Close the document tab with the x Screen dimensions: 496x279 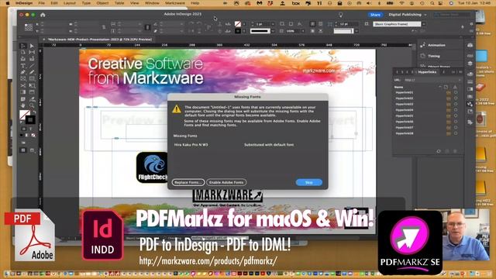tap(44, 40)
